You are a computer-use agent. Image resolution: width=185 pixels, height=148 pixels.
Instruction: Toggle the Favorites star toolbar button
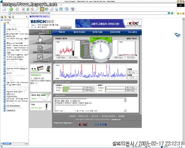[42, 9]
